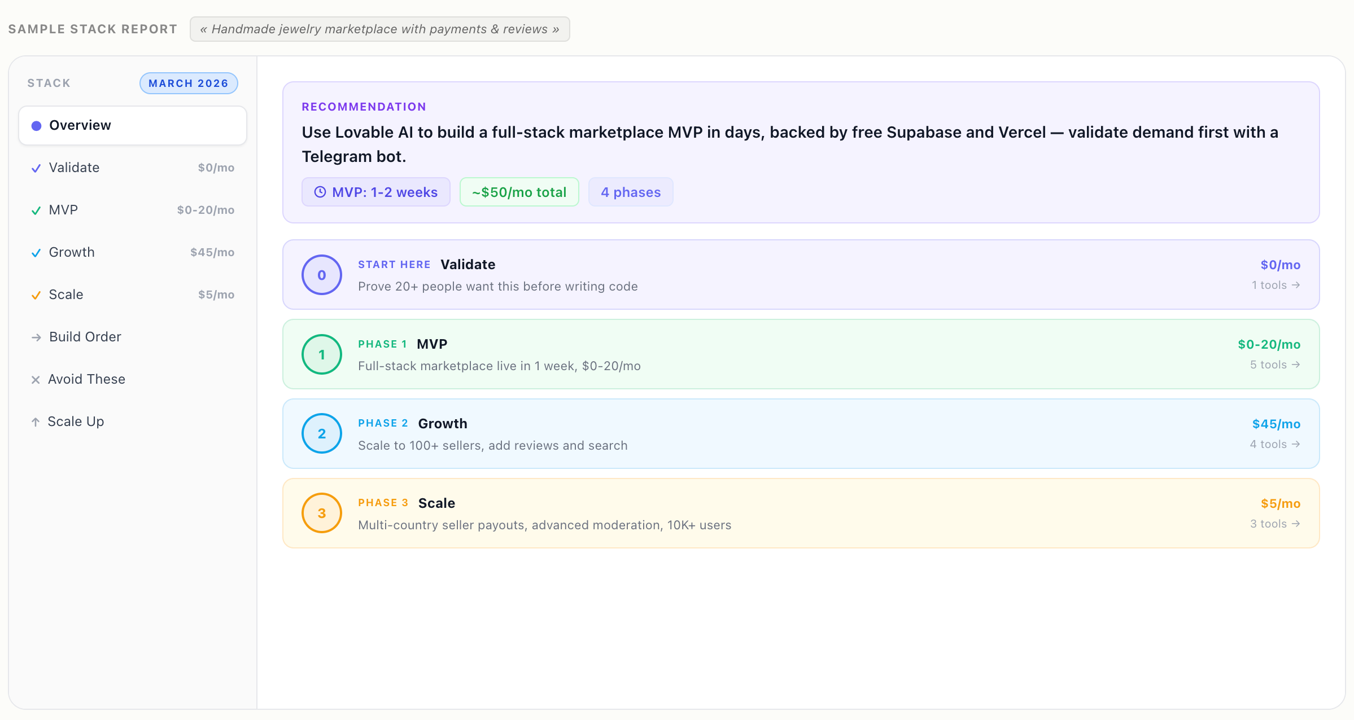Click the phase 0 circle icon

(x=321, y=275)
